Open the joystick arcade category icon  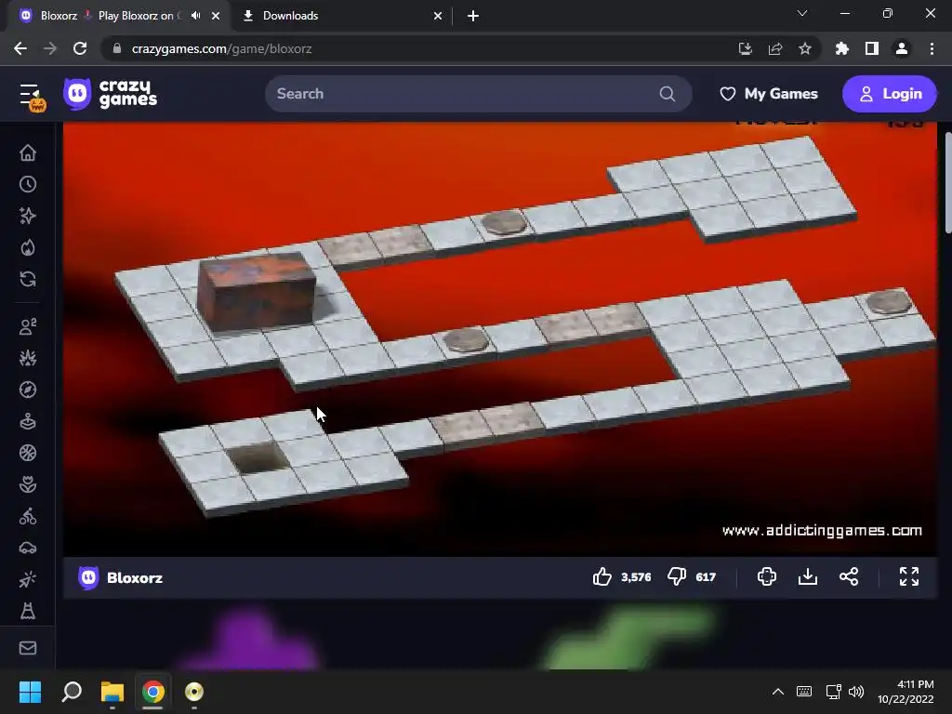click(27, 421)
